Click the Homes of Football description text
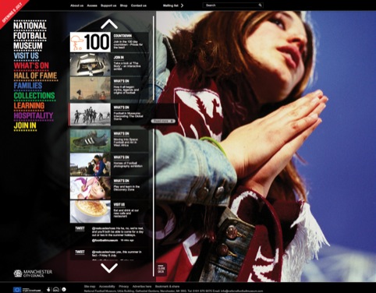This screenshot has width=376, height=293. click(x=128, y=164)
